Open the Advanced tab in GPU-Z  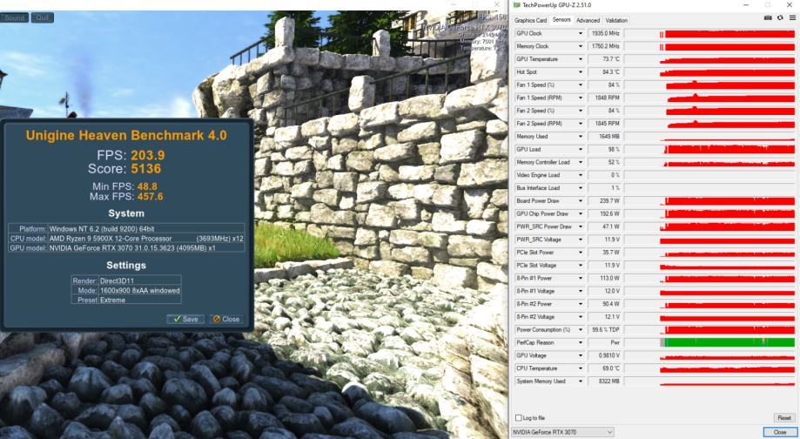(588, 20)
